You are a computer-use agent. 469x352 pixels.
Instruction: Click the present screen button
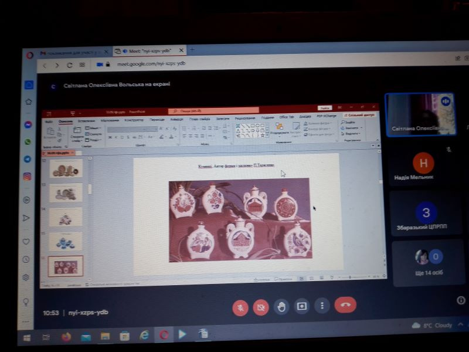click(x=301, y=306)
